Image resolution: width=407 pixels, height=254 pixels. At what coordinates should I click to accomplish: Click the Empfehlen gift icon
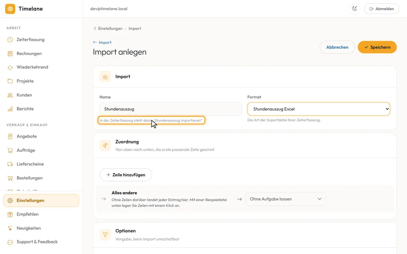tap(10, 214)
